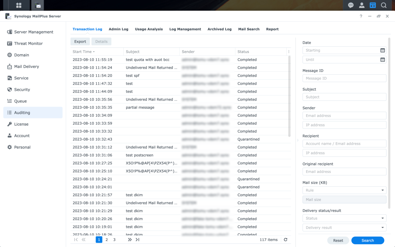Click the Export button
Screen dimensions: 395x247
pyautogui.click(x=80, y=42)
